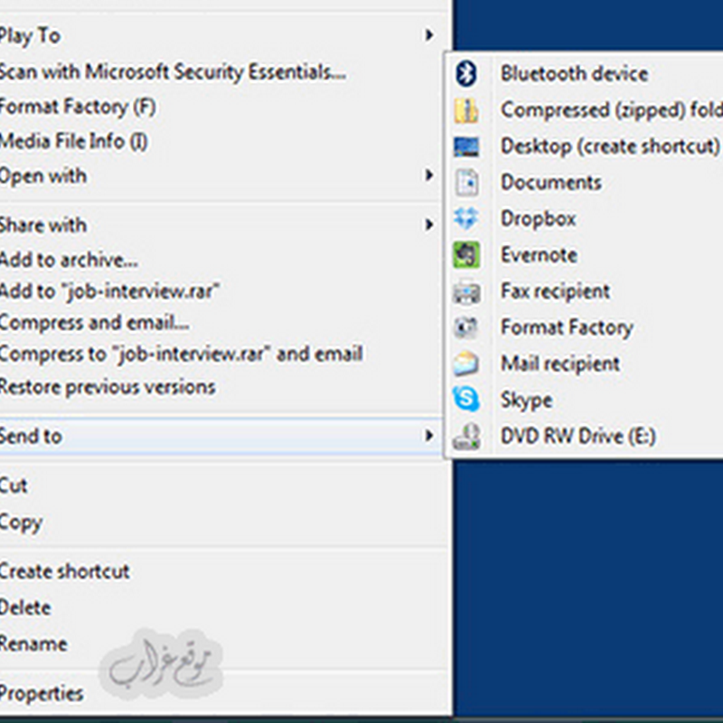Click the Format Factory icon in submenu
The image size is (723, 723).
click(465, 327)
